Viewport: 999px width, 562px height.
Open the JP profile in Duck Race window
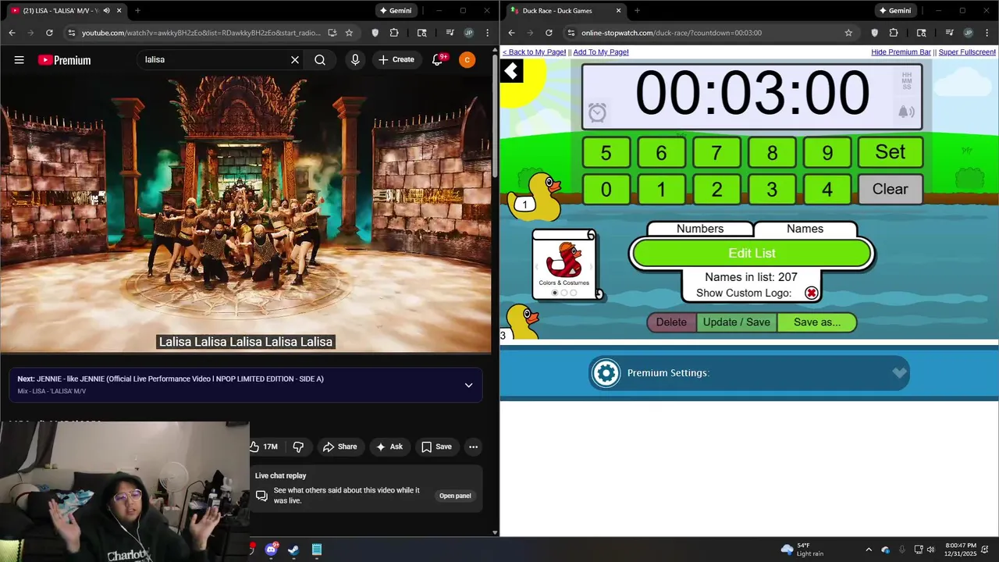(968, 33)
